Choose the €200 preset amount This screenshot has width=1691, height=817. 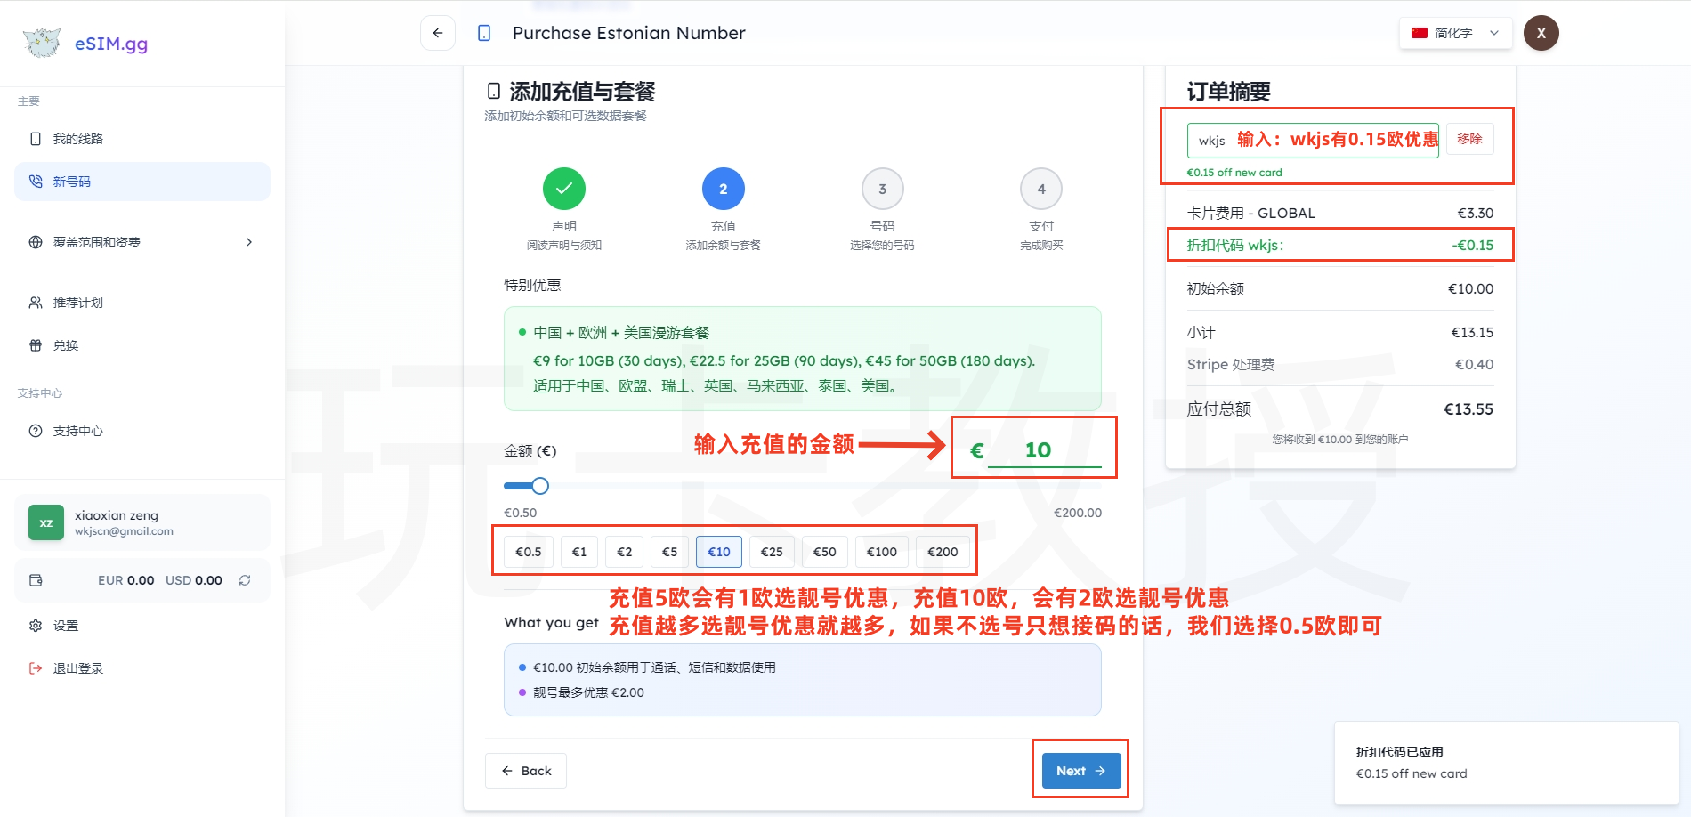click(x=943, y=552)
